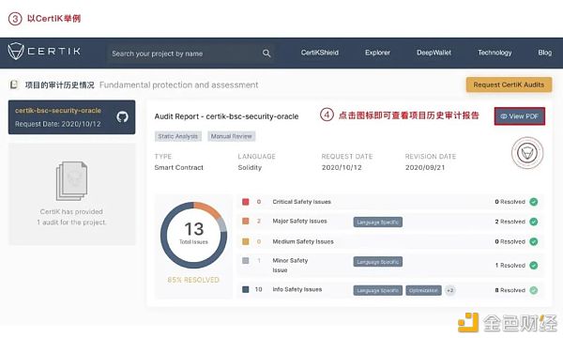This screenshot has width=563, height=338.
Task: Click the 8 Resolved text on Info row
Action: (510, 290)
